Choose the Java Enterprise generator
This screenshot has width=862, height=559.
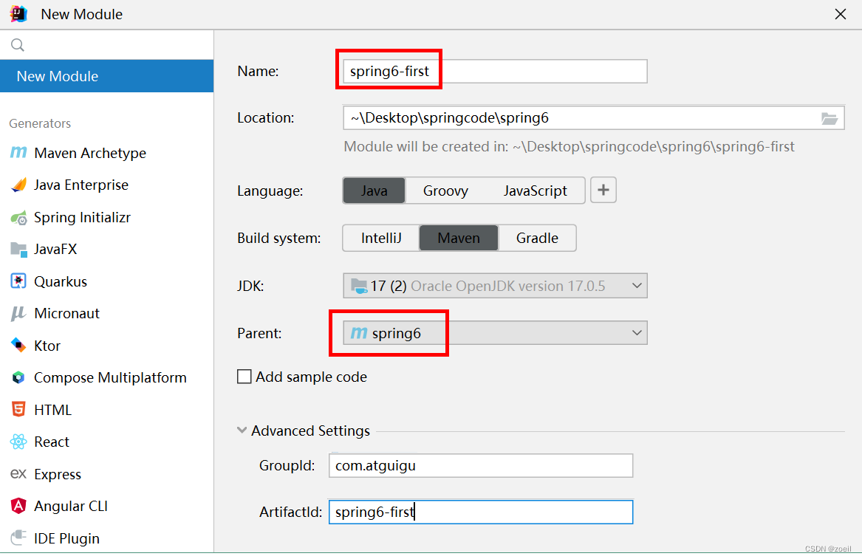[x=106, y=185]
